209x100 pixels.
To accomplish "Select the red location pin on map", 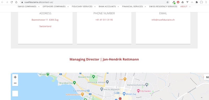I will point(120,99).
